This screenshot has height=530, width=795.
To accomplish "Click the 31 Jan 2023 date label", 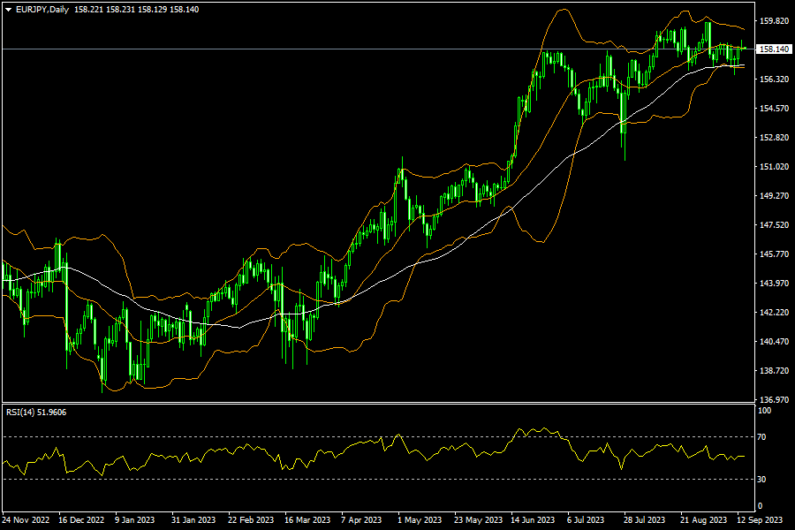I will pos(193,520).
